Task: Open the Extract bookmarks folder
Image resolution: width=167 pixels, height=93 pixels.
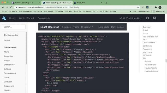Action: click(104, 11)
